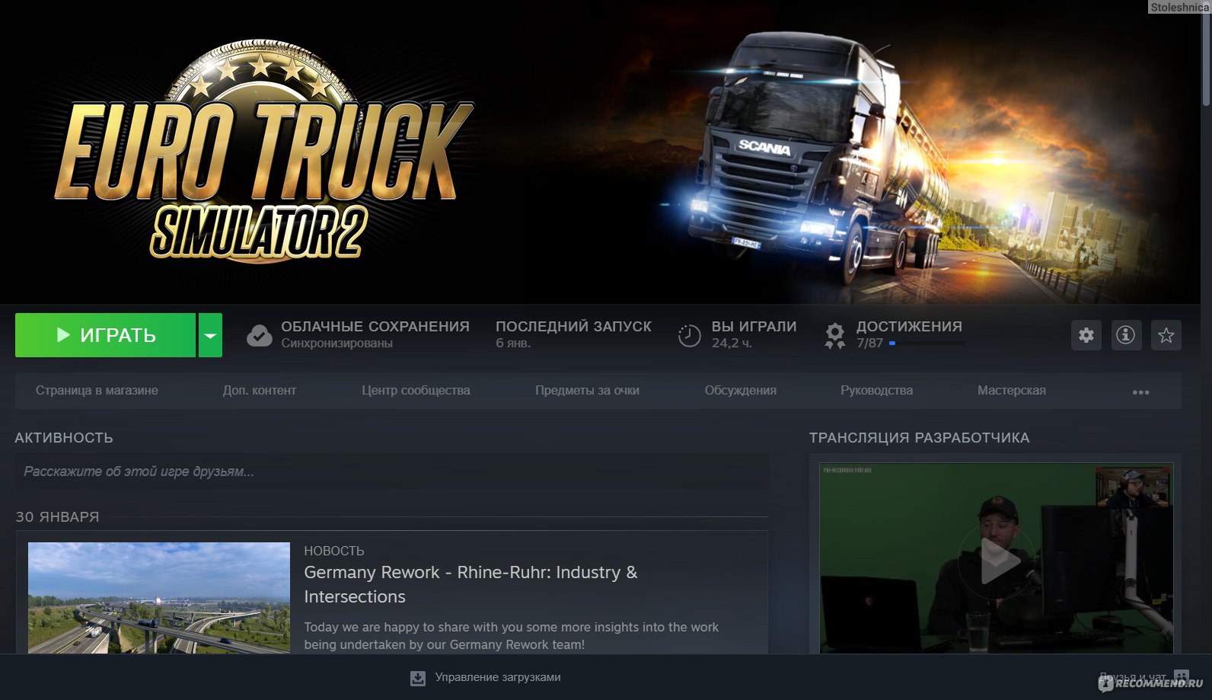
Task: Click the ДОСТИЖЕНИЯ heading
Action: [909, 326]
